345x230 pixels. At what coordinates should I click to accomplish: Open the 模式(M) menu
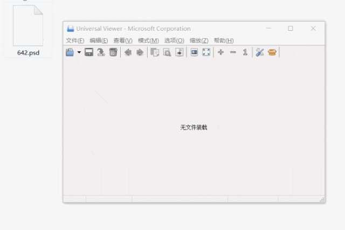coord(148,41)
